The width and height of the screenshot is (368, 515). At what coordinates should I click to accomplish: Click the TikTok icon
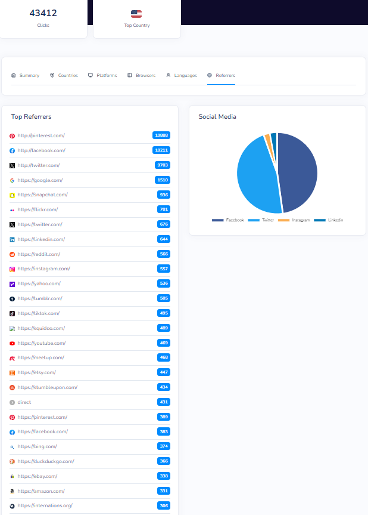(x=12, y=314)
